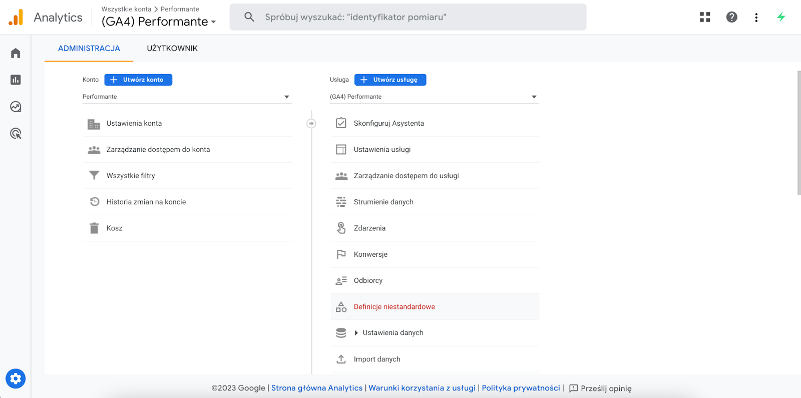Open Explore sidebar icon
This screenshot has width=801, height=398.
16,107
